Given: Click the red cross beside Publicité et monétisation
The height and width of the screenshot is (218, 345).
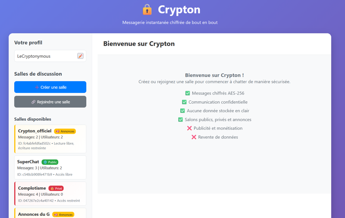Looking at the screenshot, I should pyautogui.click(x=189, y=128).
